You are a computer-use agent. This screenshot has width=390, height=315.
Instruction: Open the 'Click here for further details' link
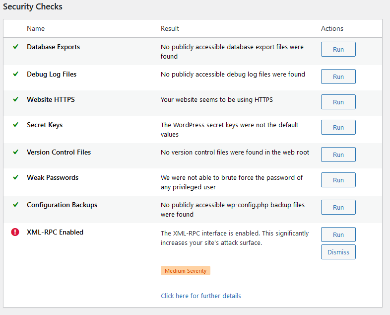[x=201, y=296]
